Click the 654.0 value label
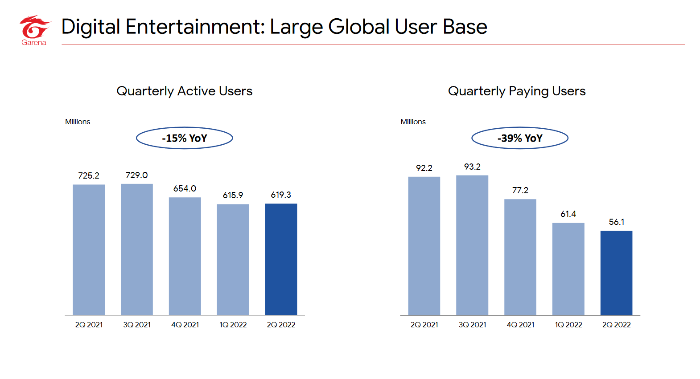Viewport: 700px width, 379px height. coord(185,188)
